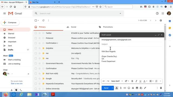Click the Start a new one chat link
The image size is (173, 97).
tap(17, 84)
